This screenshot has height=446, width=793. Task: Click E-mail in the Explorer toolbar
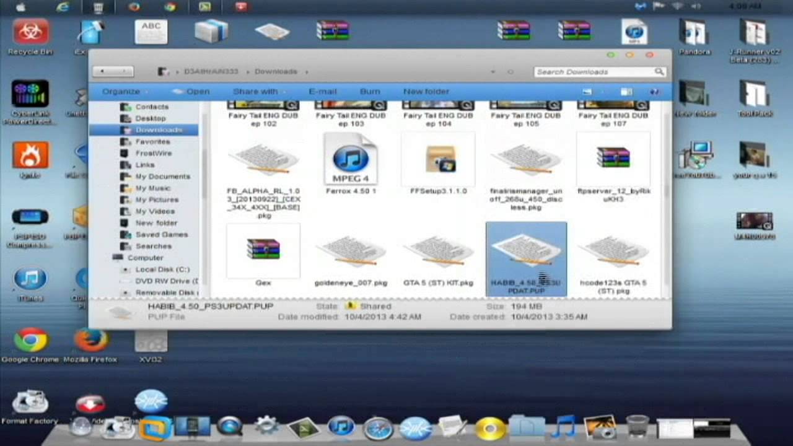[x=322, y=92]
